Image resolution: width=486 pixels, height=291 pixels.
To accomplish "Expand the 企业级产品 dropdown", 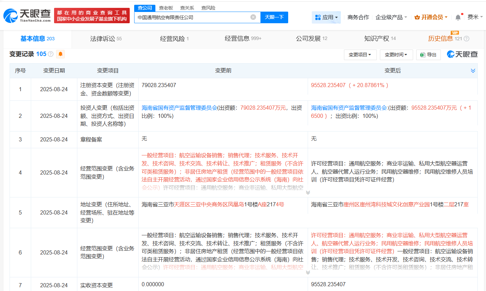I will click(x=391, y=17).
